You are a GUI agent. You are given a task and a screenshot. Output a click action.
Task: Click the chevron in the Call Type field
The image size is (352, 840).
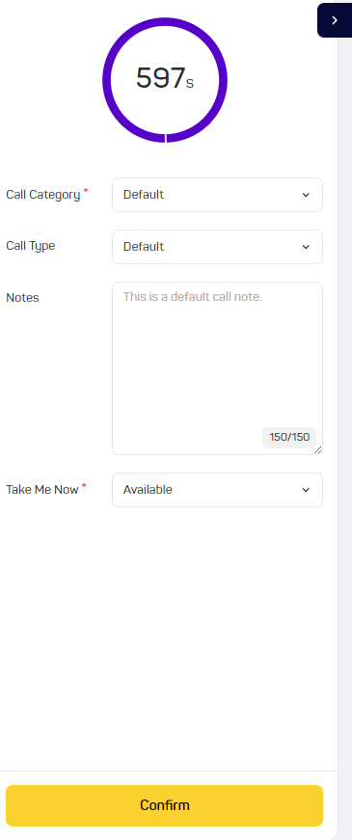click(x=306, y=247)
